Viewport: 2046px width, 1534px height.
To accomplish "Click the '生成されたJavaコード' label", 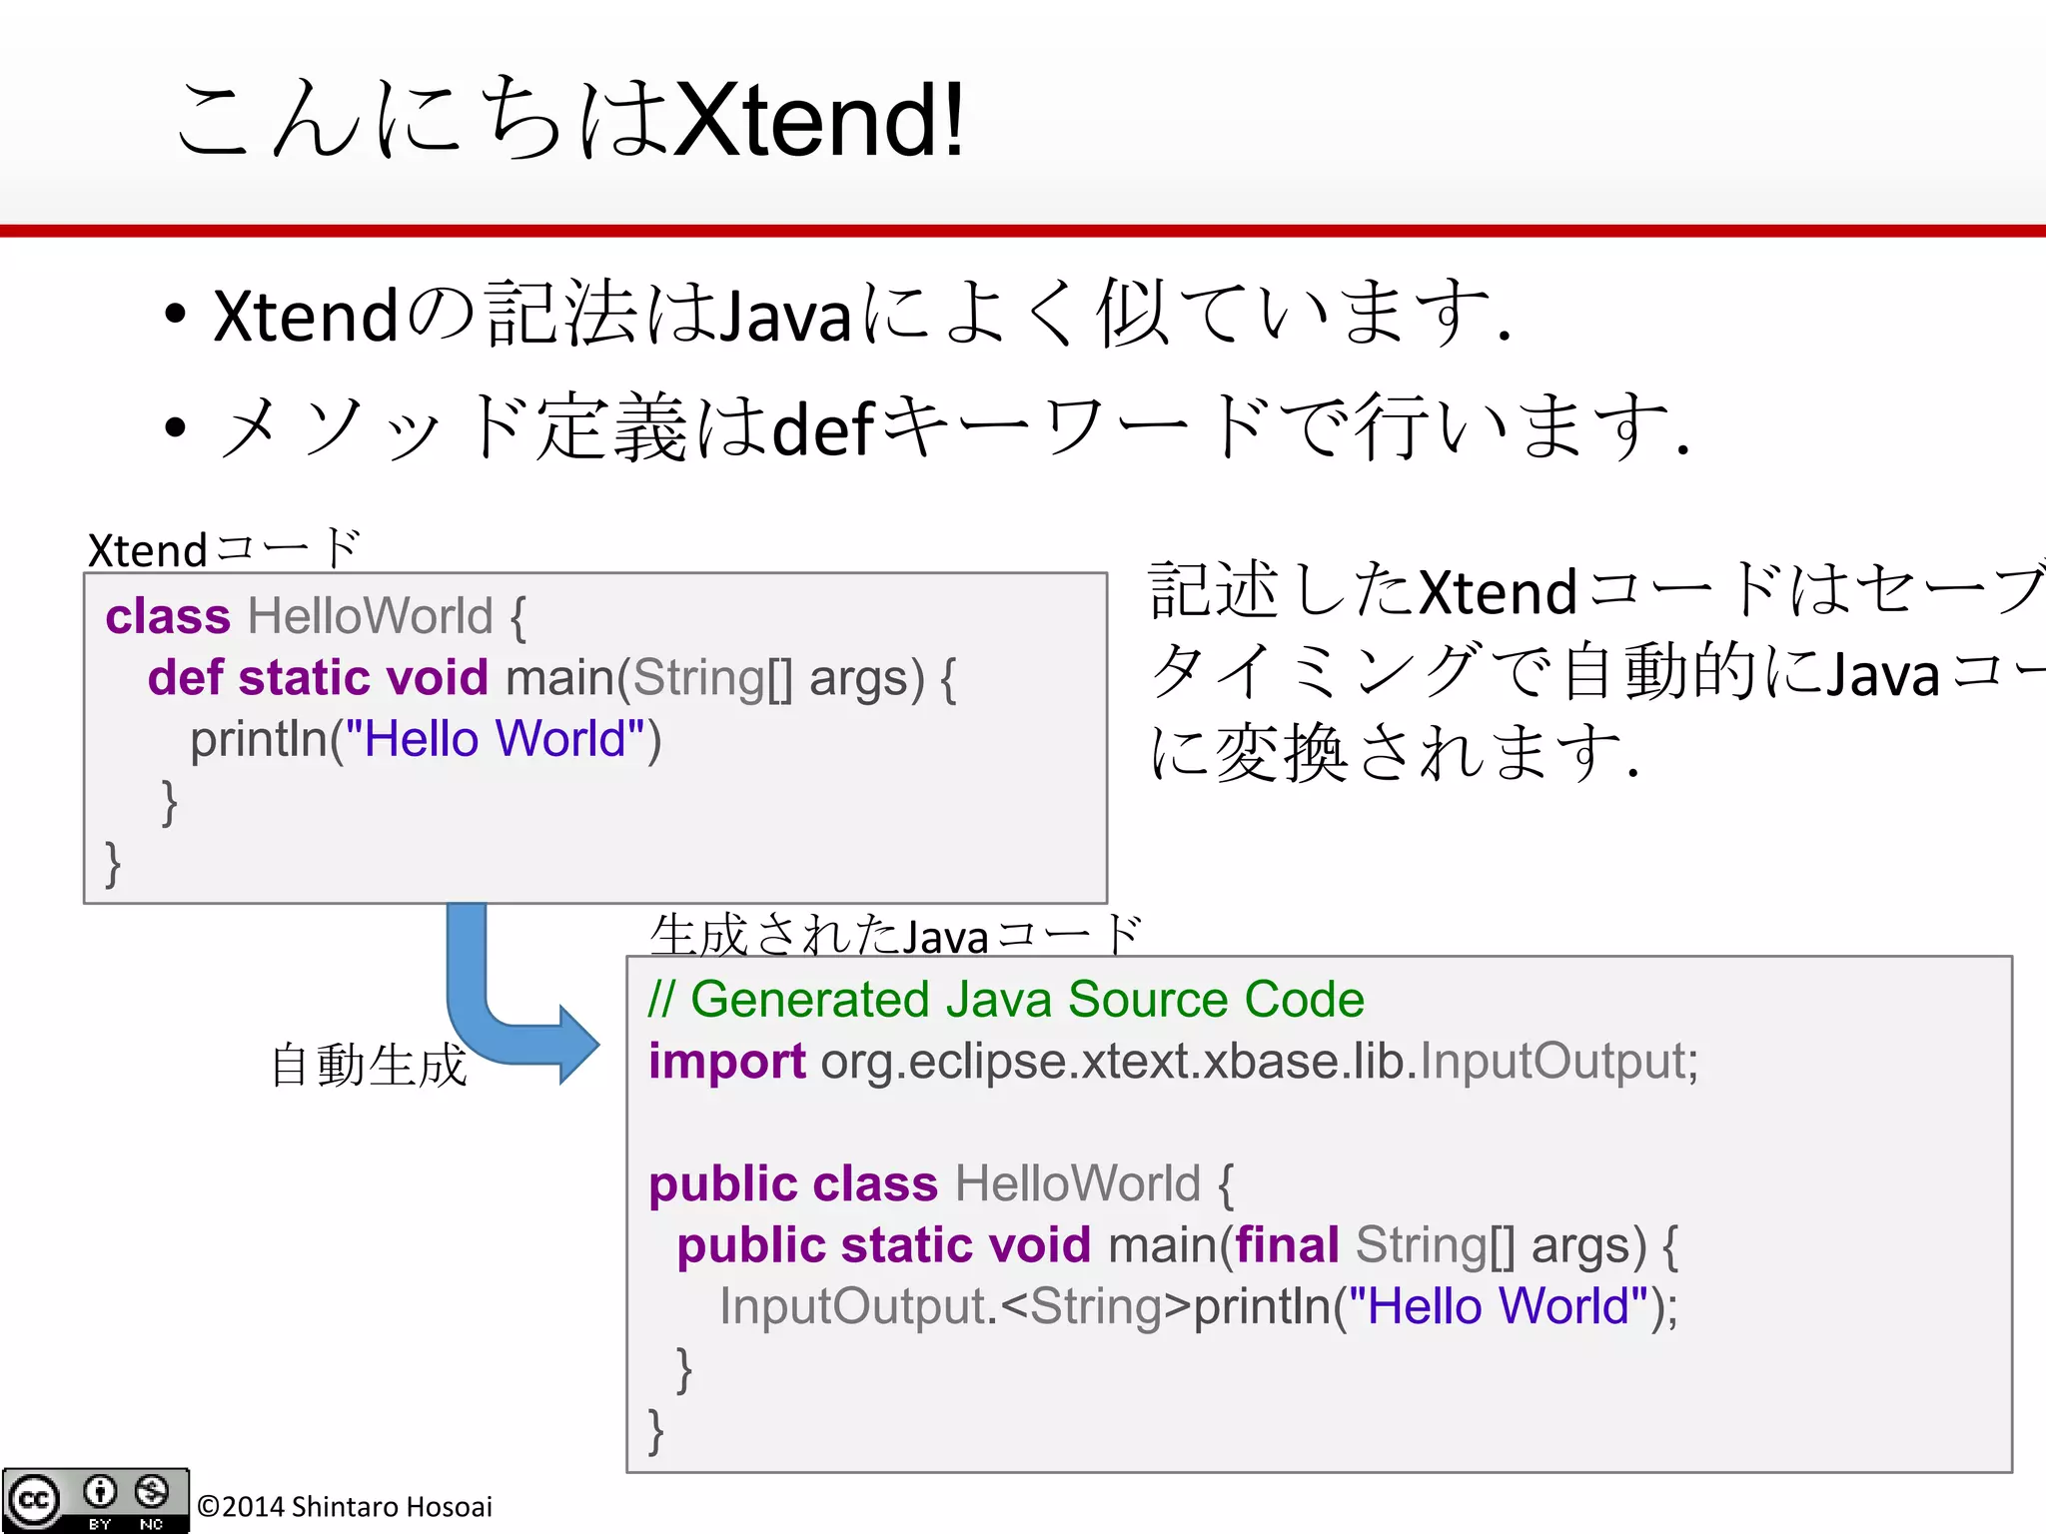I will click(894, 936).
